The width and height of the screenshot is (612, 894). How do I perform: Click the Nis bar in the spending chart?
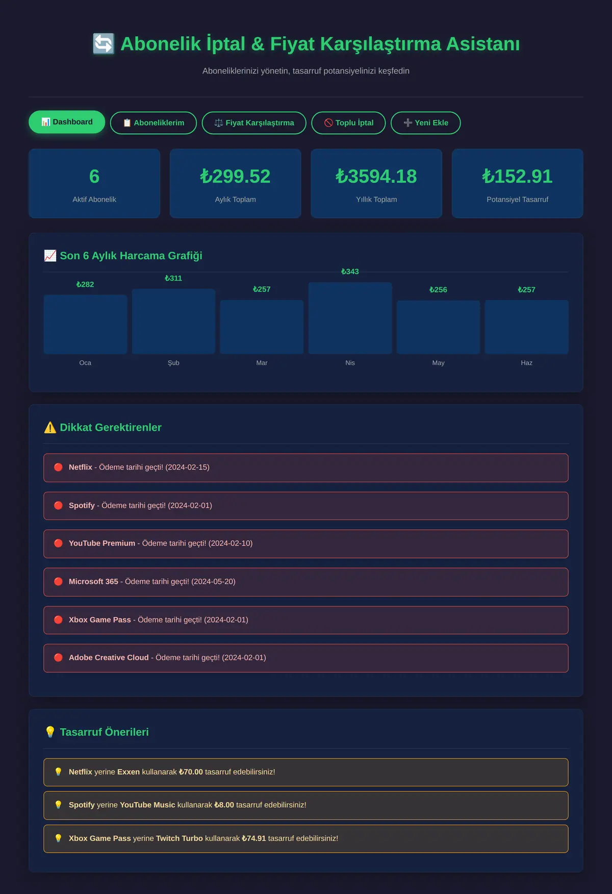[350, 318]
